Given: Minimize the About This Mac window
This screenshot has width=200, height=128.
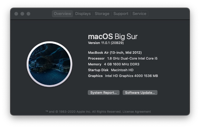Looking at the screenshot, I should tap(22, 14).
